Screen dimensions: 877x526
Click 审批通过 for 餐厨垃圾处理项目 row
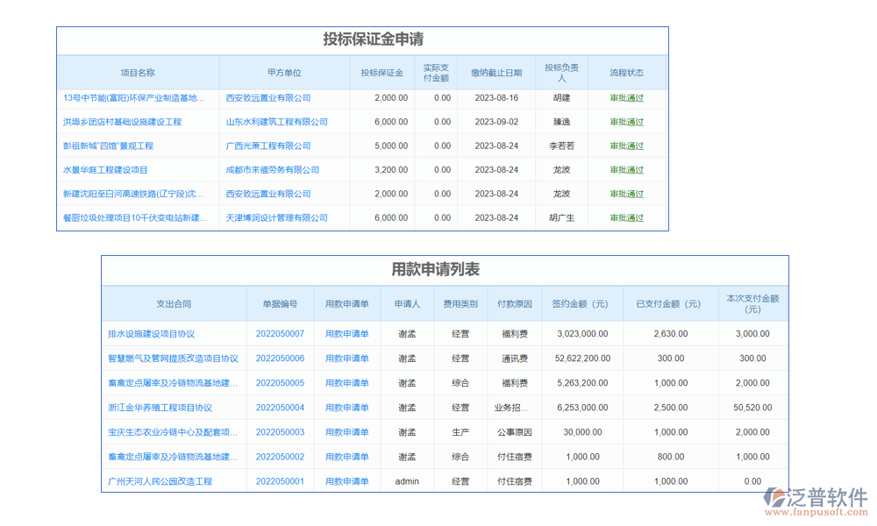626,217
